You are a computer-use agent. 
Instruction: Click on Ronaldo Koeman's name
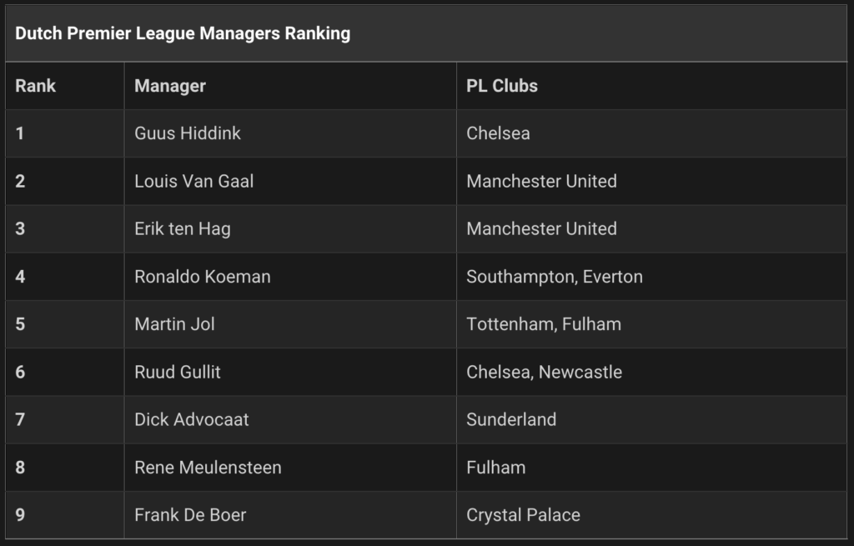point(202,277)
